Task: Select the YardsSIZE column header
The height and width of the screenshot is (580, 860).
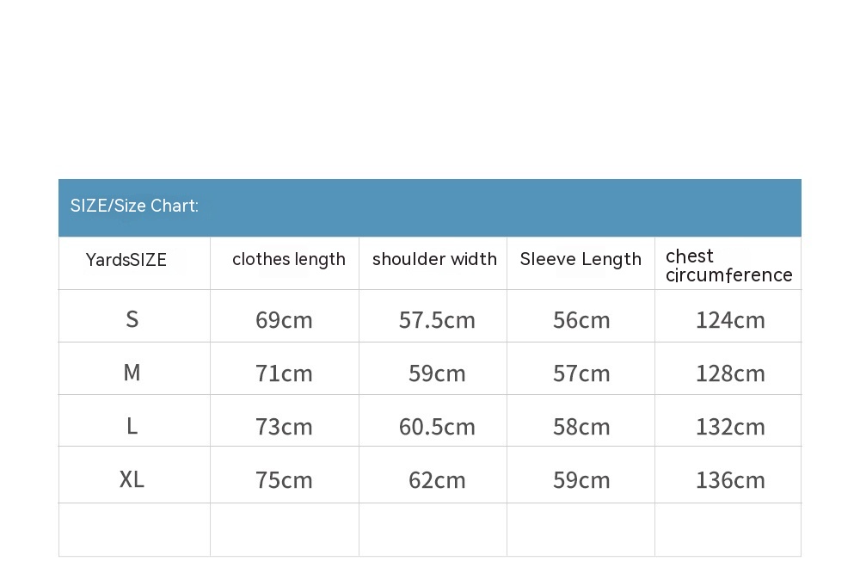Action: 126,260
